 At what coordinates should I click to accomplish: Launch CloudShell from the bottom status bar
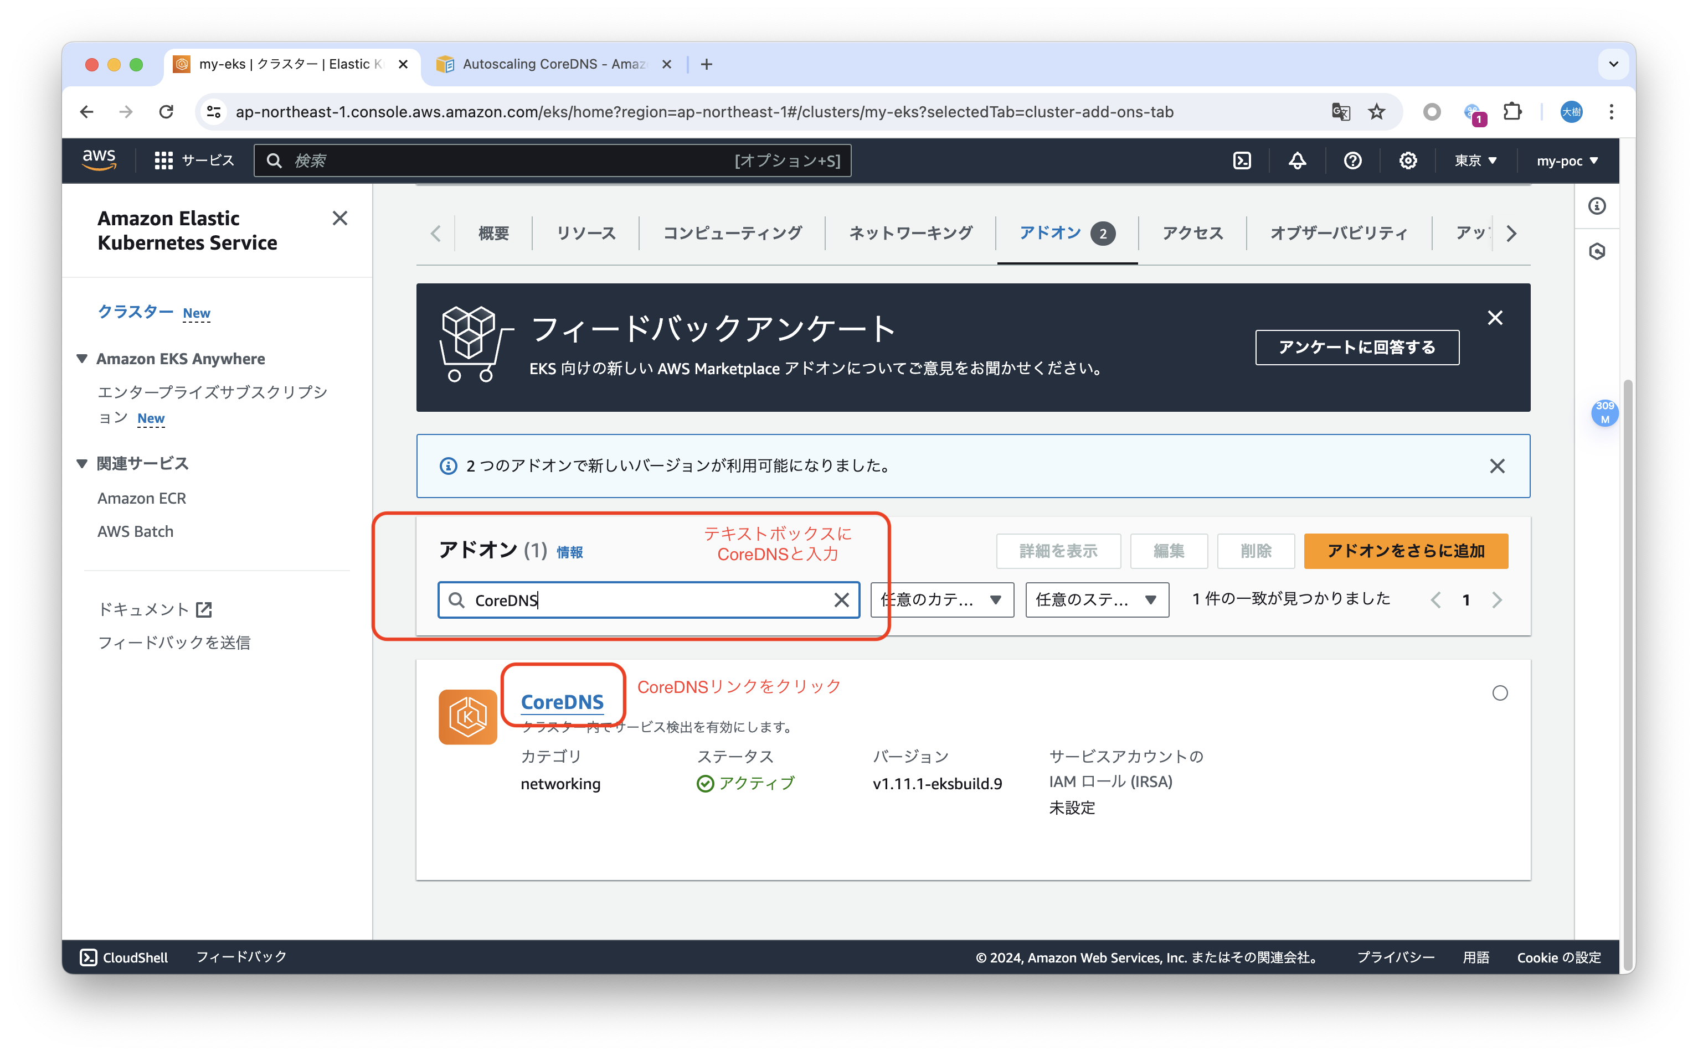124,957
